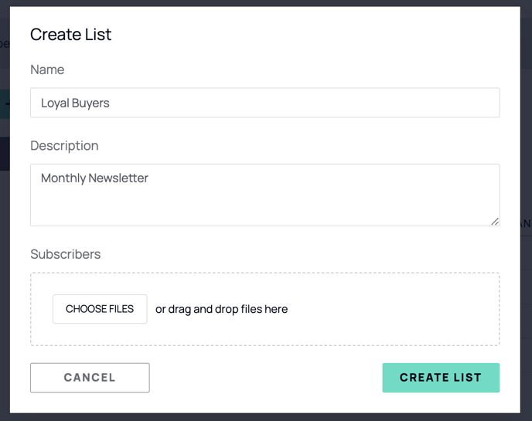Click blank space between Cancel and Create List
Image resolution: width=532 pixels, height=421 pixels.
266,378
